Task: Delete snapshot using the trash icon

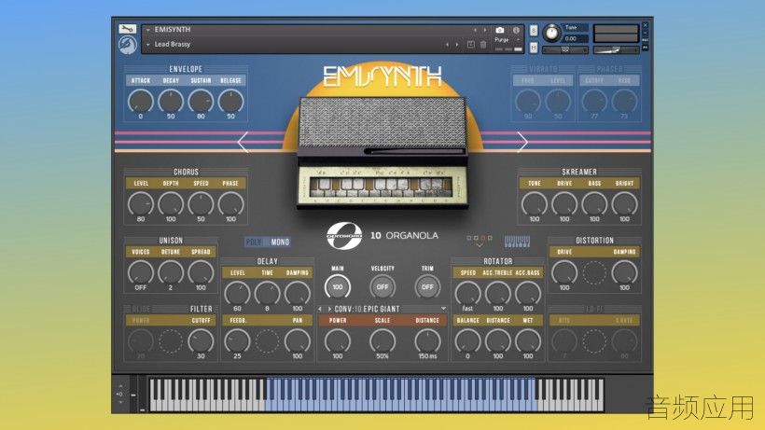Action: point(483,45)
